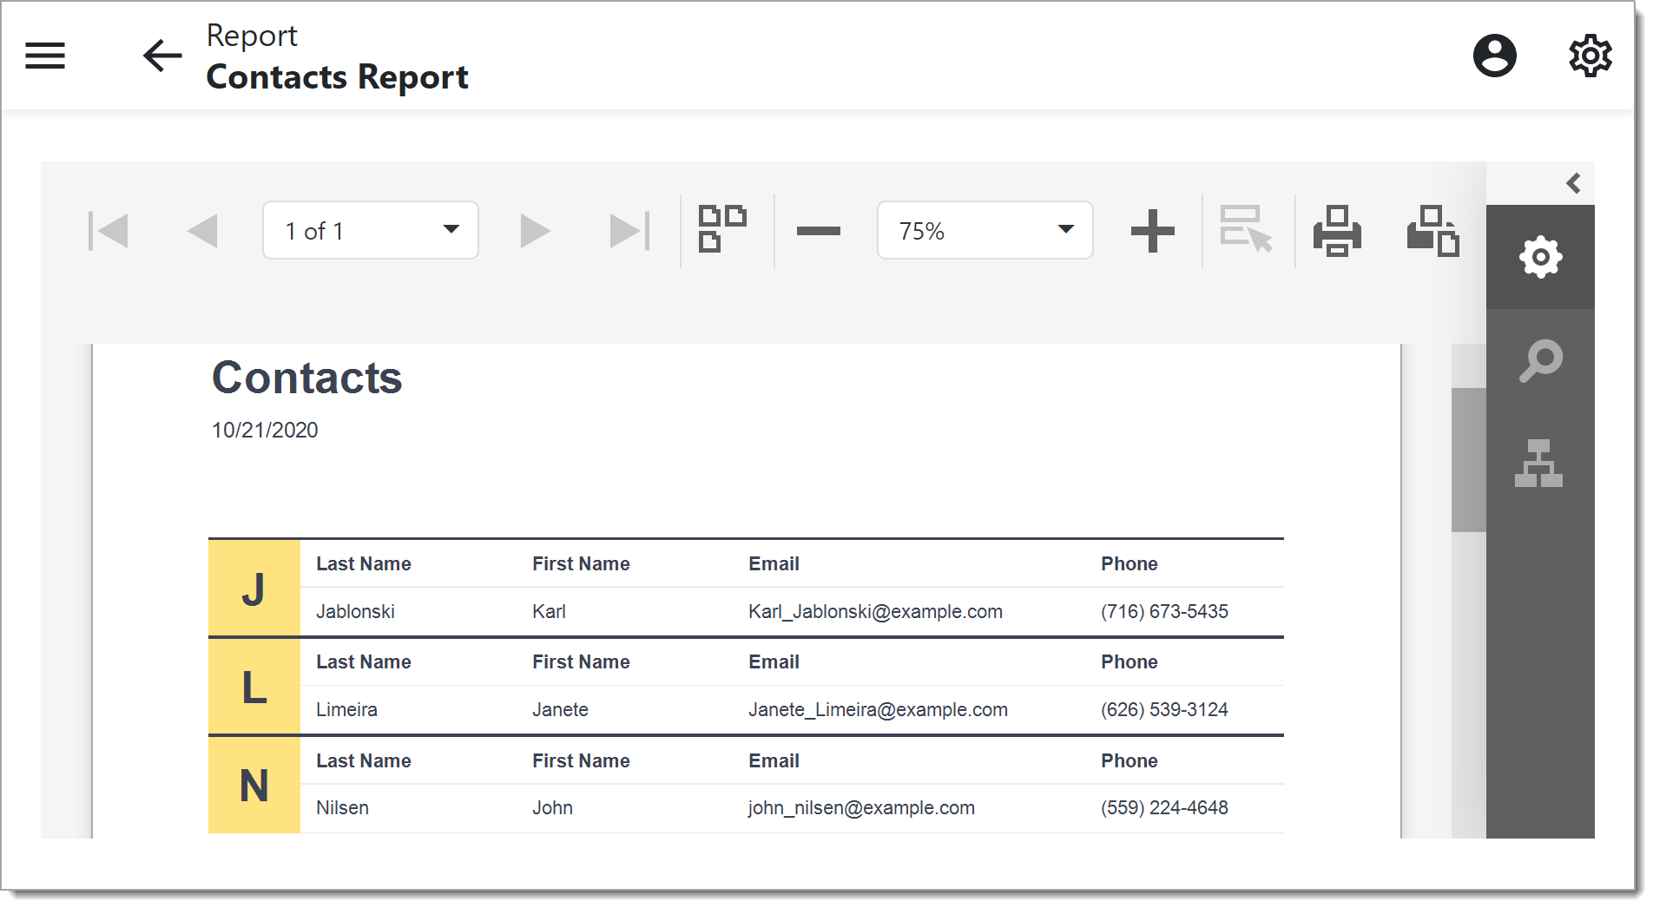Jump to the last report page

pos(629,231)
